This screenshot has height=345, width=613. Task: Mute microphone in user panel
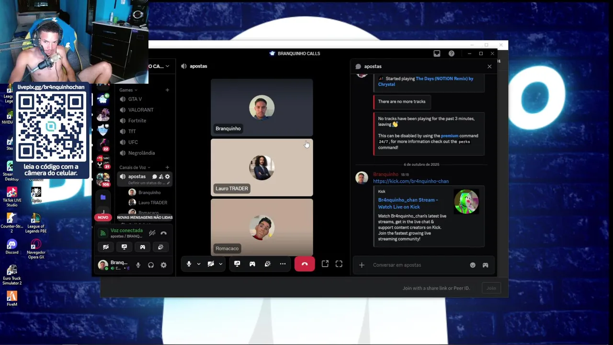138,265
